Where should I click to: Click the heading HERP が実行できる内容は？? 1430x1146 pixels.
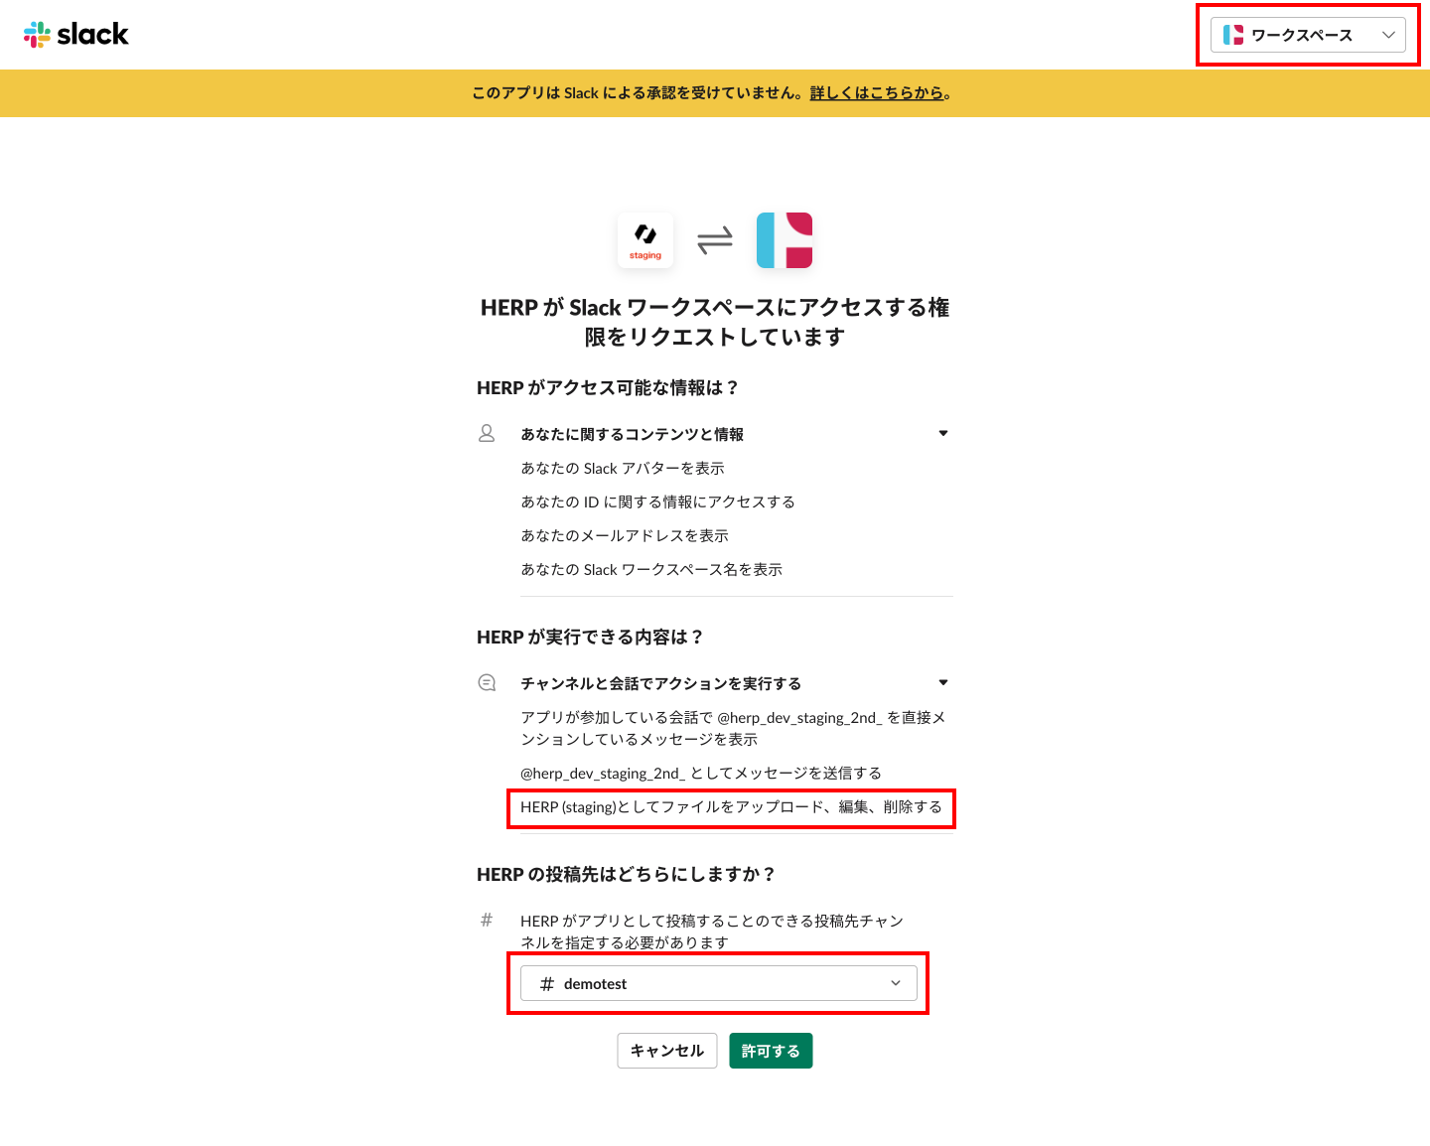click(590, 638)
